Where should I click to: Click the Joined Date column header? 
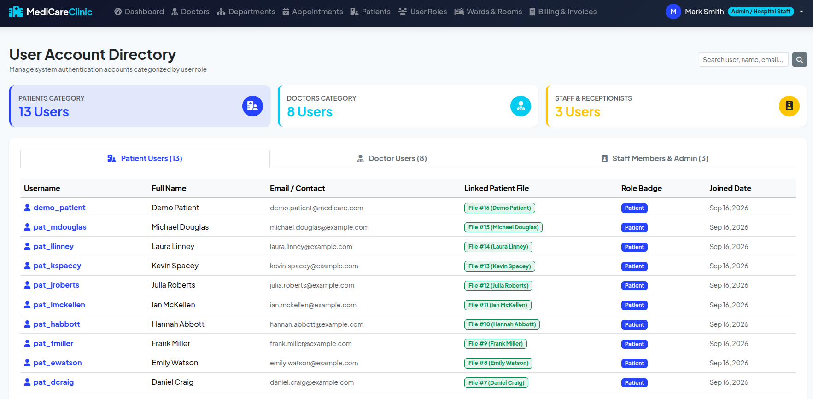tap(730, 188)
